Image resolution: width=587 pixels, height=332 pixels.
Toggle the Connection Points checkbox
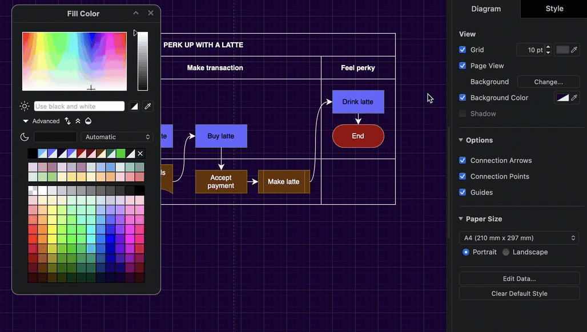[463, 176]
